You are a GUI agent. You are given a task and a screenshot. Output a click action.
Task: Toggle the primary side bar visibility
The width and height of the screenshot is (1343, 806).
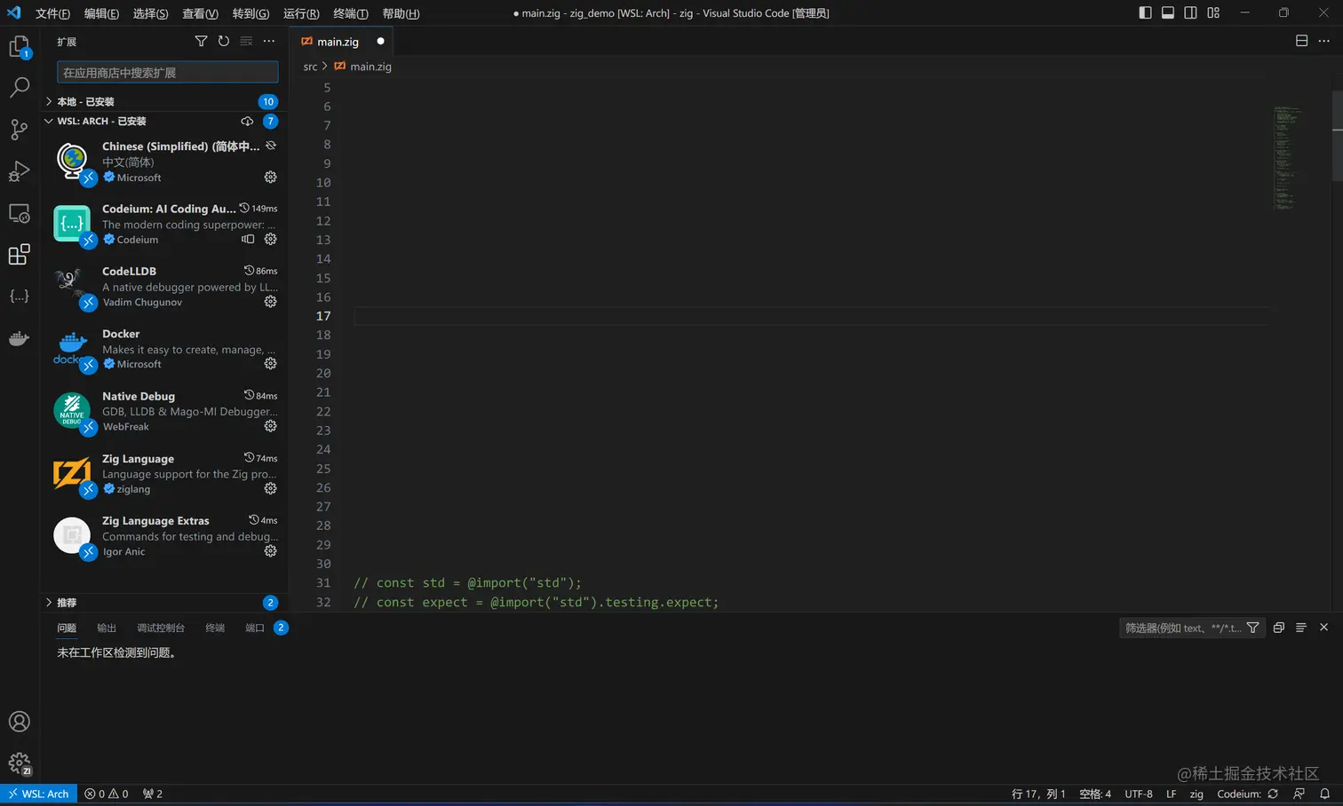pos(1145,13)
